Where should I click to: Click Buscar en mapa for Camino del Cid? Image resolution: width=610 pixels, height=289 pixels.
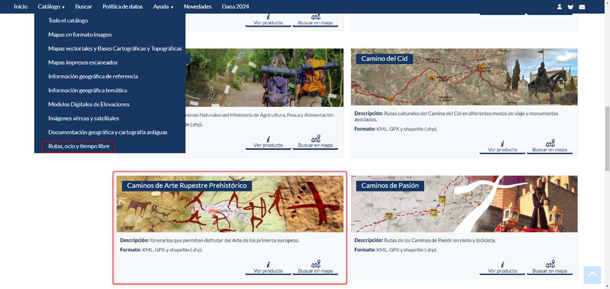pos(549,147)
